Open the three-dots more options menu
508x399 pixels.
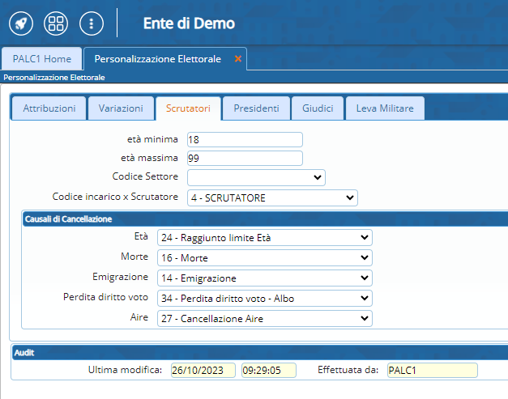[x=92, y=23]
